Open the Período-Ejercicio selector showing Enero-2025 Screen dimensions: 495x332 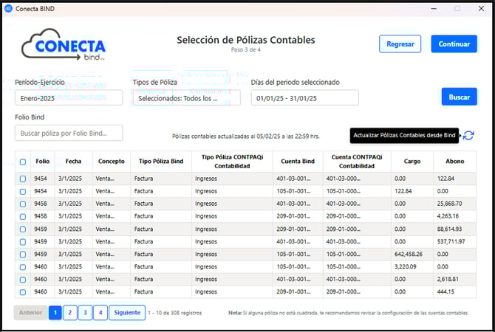69,98
